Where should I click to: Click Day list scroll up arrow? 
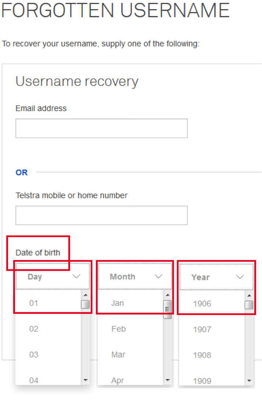pyautogui.click(x=85, y=295)
